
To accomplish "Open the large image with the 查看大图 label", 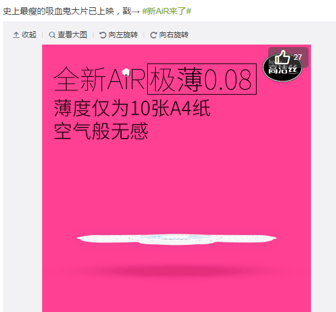I will [73, 35].
